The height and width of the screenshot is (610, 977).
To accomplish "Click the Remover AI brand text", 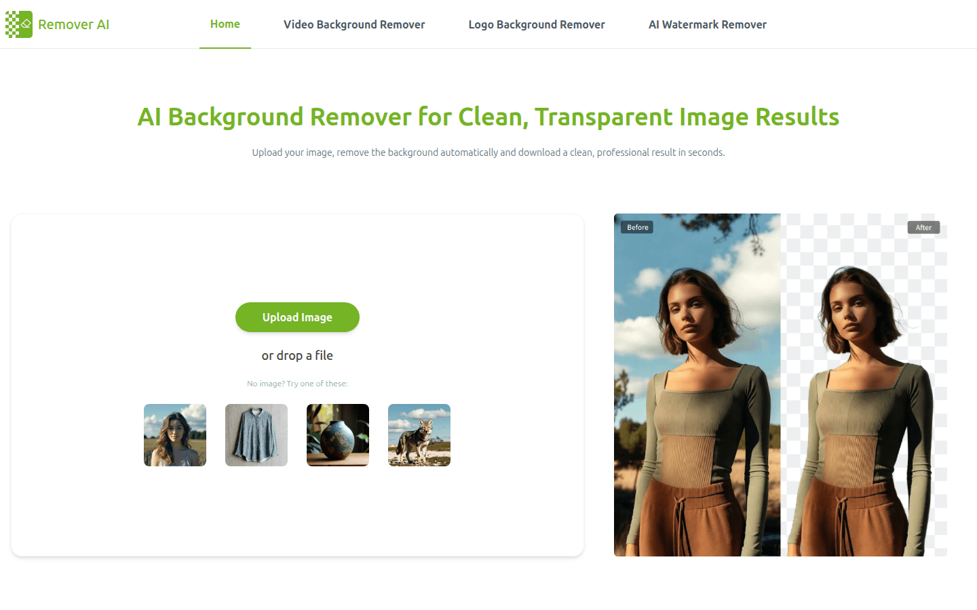I will [73, 24].
